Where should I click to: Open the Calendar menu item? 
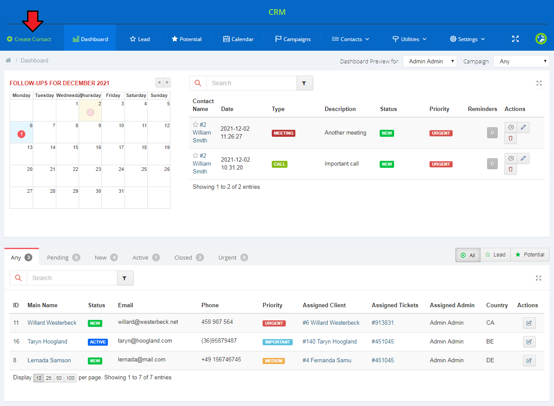(238, 39)
